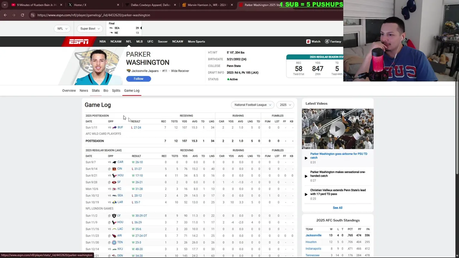Click the BUF opponent link in postseason
The image size is (459, 258).
click(120, 128)
